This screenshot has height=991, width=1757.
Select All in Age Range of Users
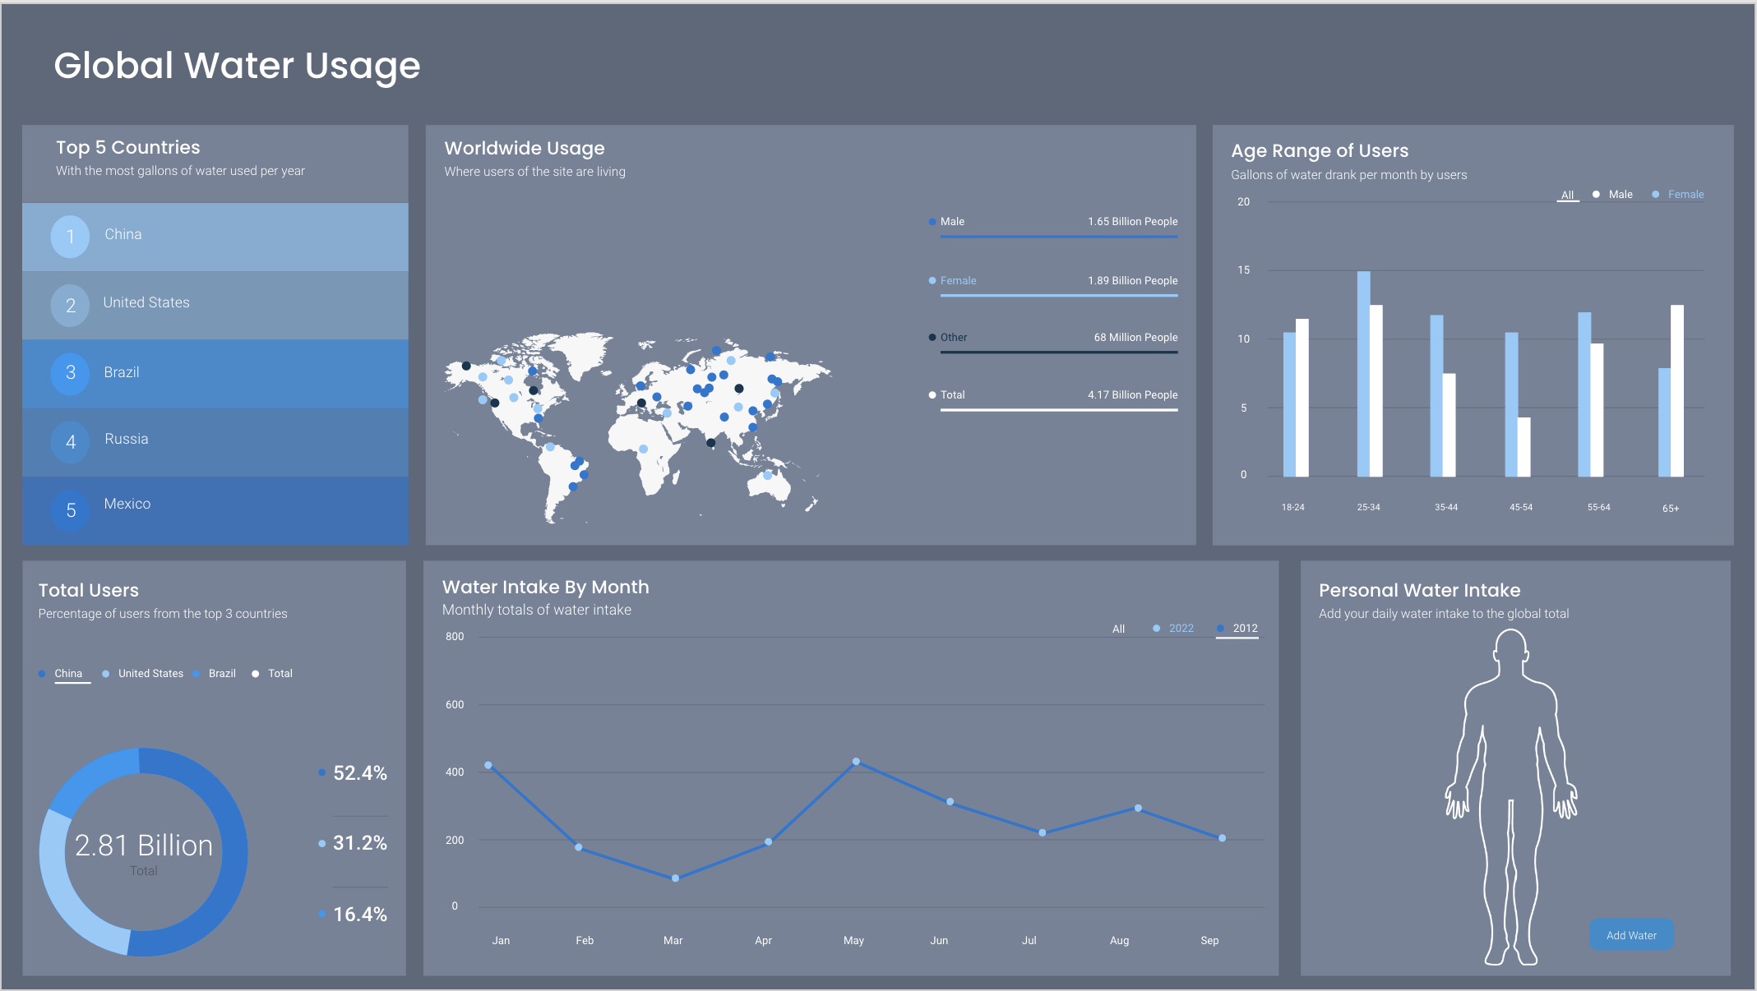coord(1567,196)
